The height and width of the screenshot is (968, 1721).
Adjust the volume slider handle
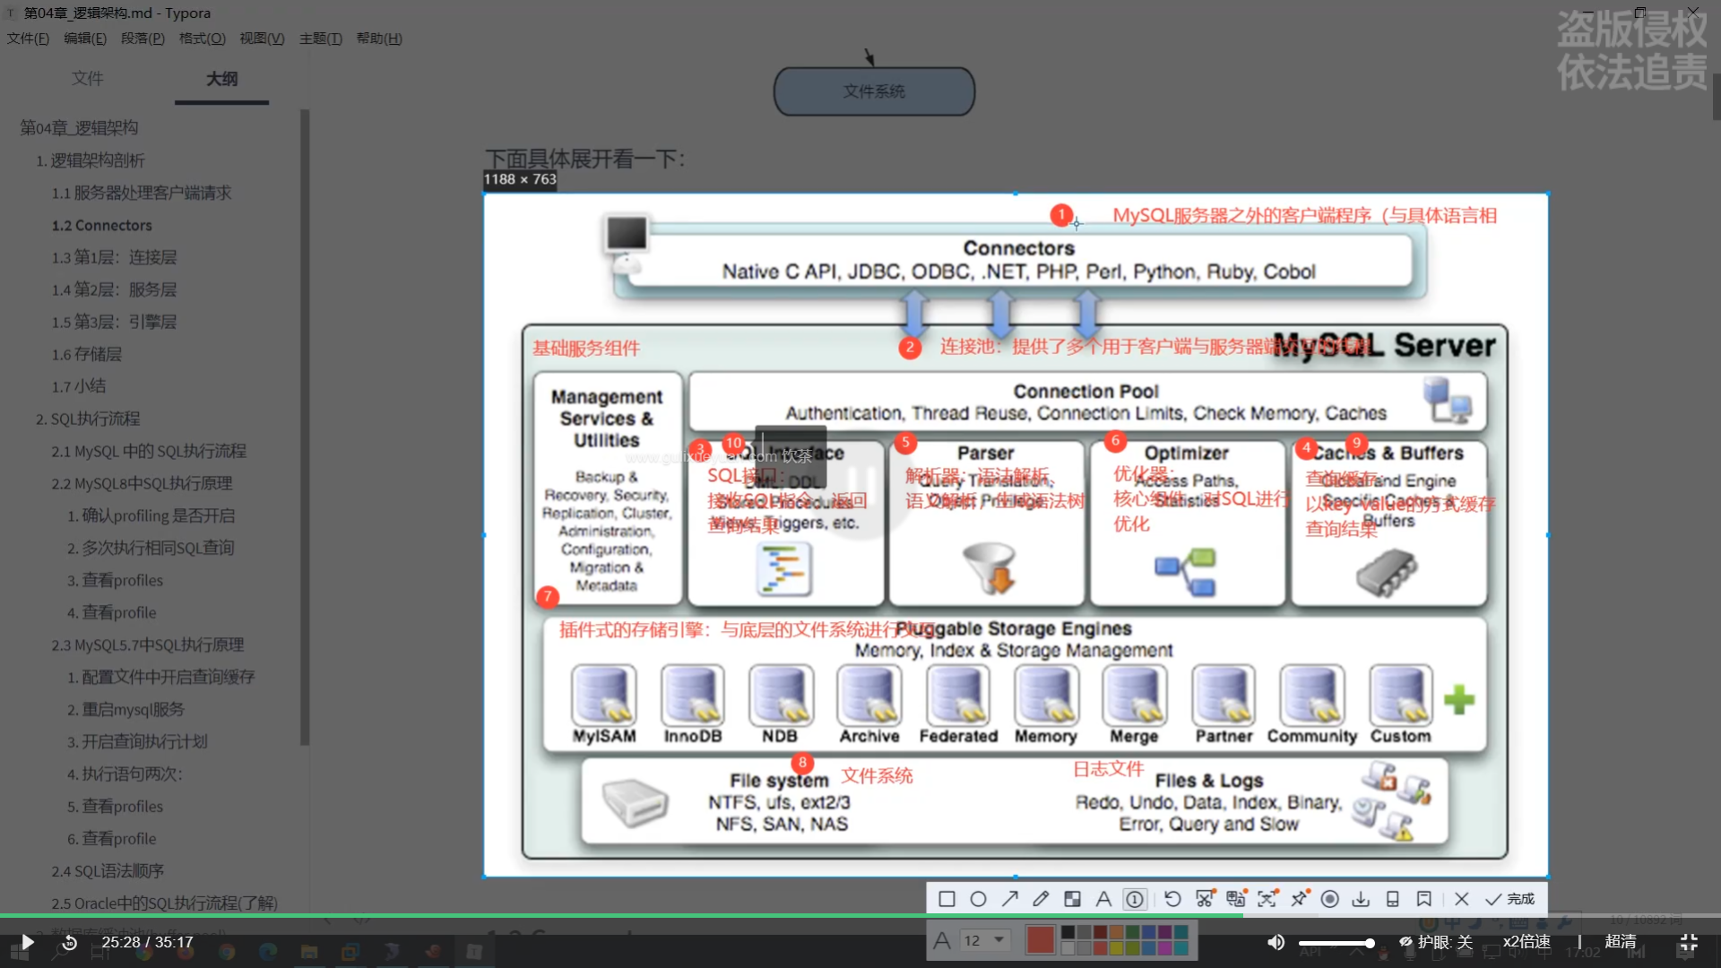tap(1370, 943)
